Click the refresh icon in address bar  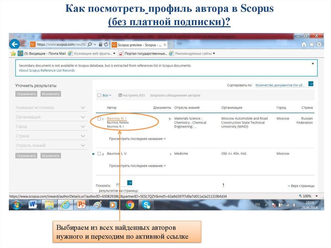106,44
